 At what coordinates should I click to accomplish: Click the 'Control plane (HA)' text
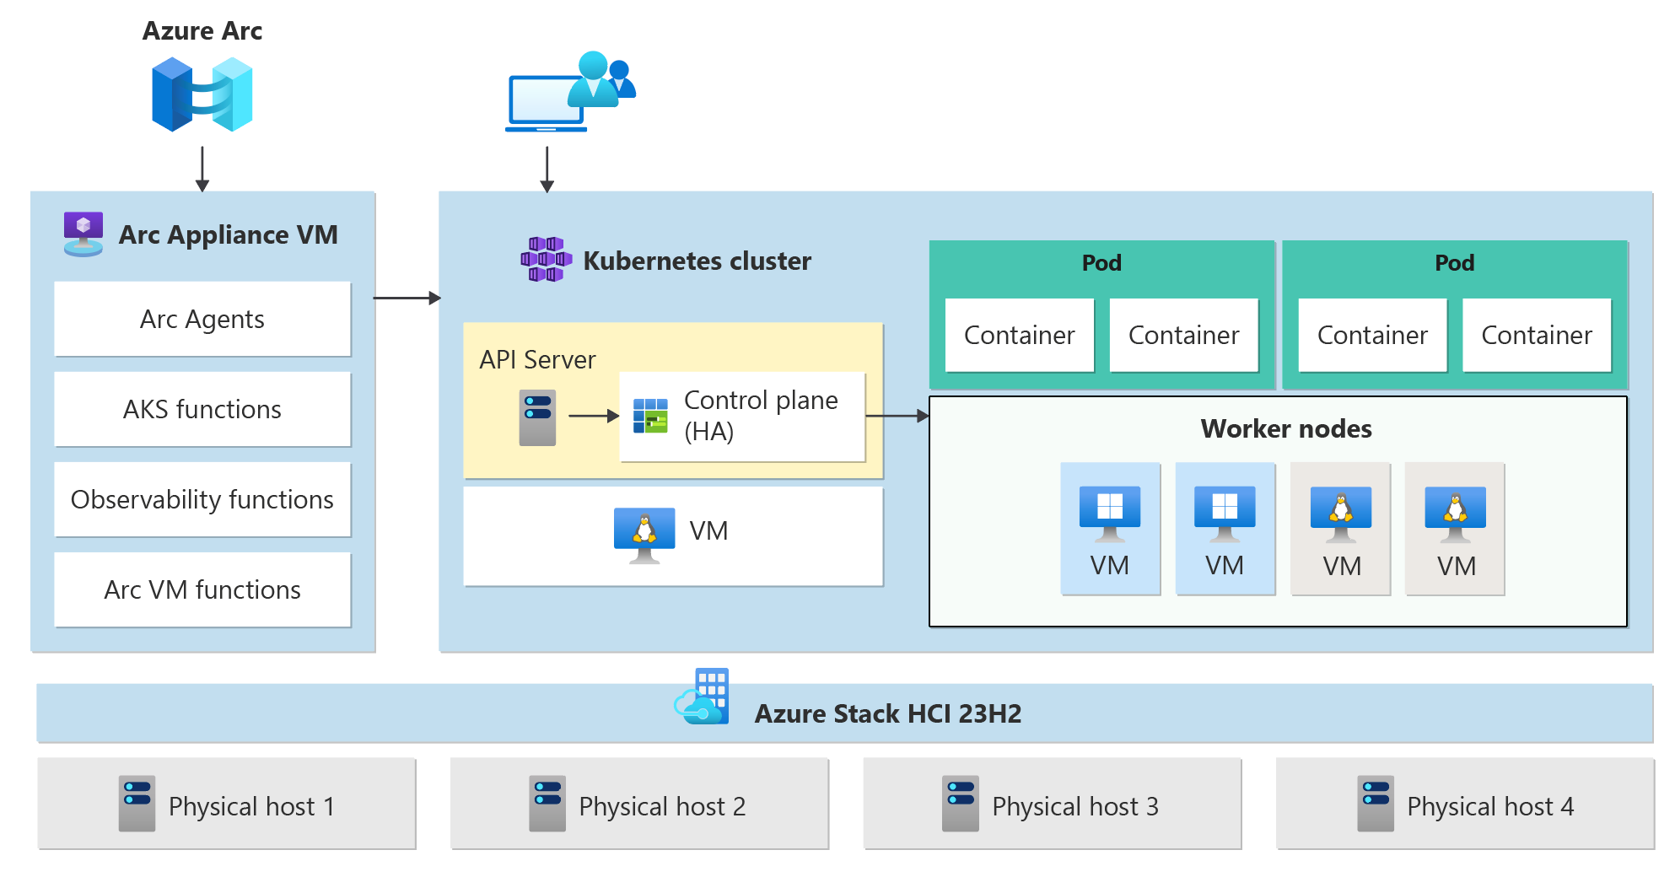click(x=761, y=416)
